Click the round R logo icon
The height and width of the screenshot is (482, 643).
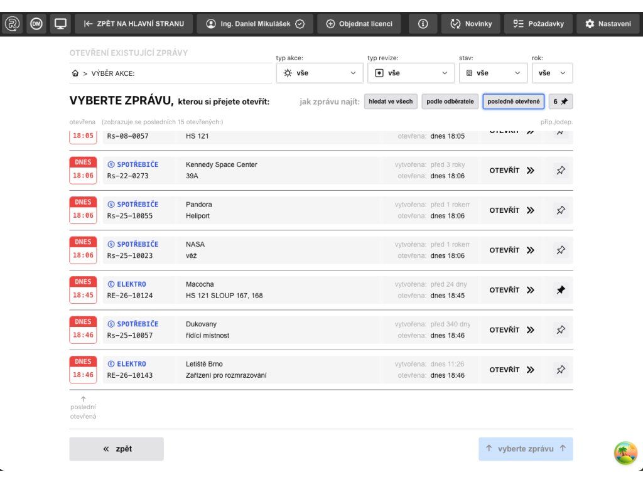click(13, 24)
